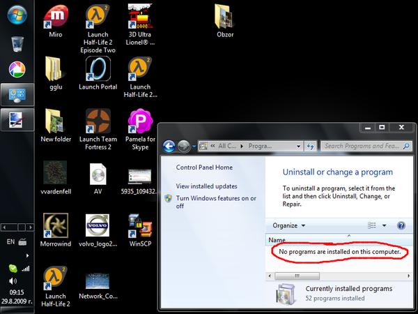Show hidden tray icons arrow
Image resolution: width=418 pixels, height=314 pixels.
[27, 255]
